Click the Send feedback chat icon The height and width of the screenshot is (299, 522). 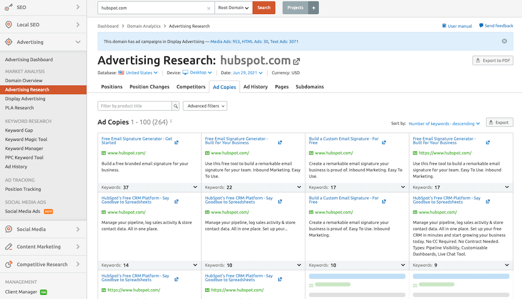pos(481,26)
